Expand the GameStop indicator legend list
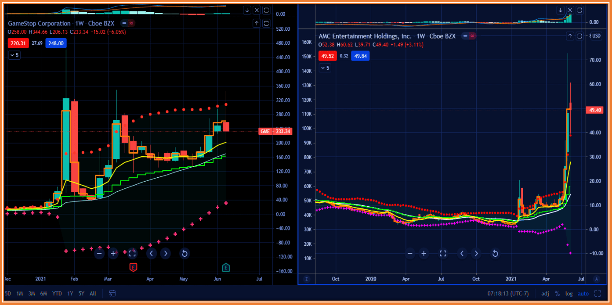The width and height of the screenshot is (612, 305). (x=14, y=55)
